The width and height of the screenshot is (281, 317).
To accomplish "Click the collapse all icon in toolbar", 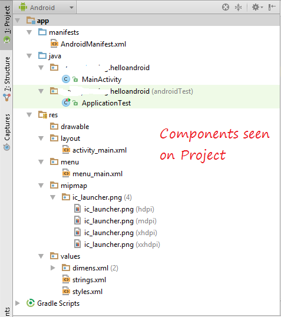I will click(x=239, y=7).
